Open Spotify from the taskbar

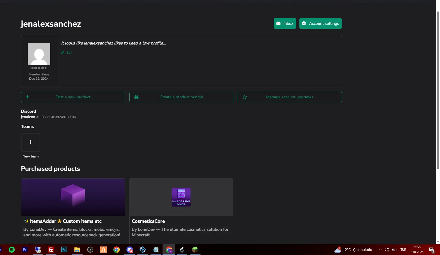(12, 250)
